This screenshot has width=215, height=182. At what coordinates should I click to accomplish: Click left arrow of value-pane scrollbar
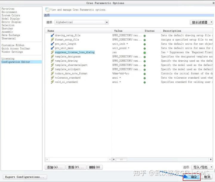pos(114,159)
